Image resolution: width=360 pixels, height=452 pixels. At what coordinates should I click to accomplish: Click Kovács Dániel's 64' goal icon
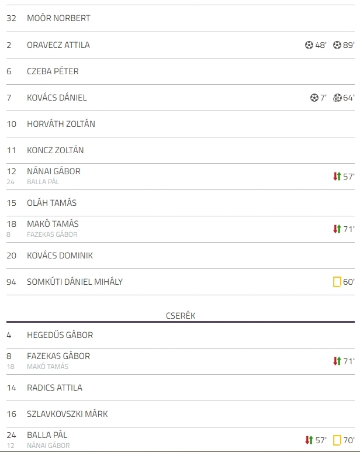tap(337, 98)
